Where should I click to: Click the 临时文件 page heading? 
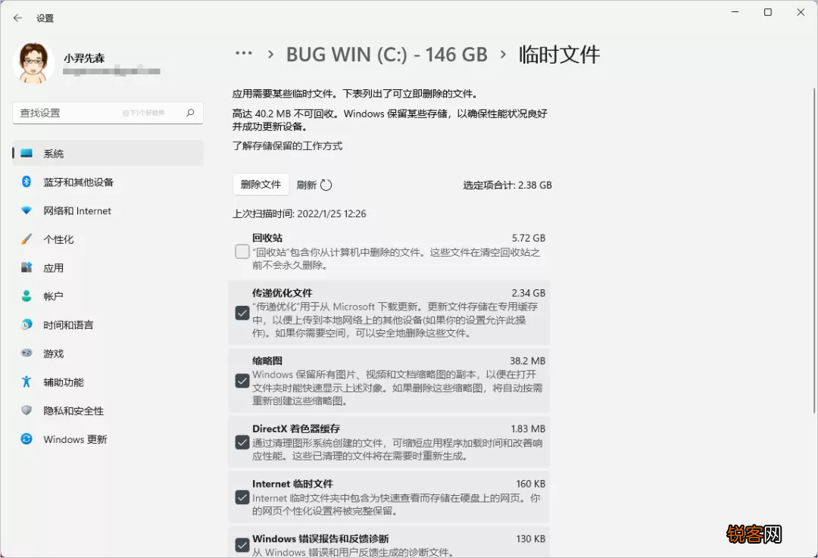pos(559,55)
